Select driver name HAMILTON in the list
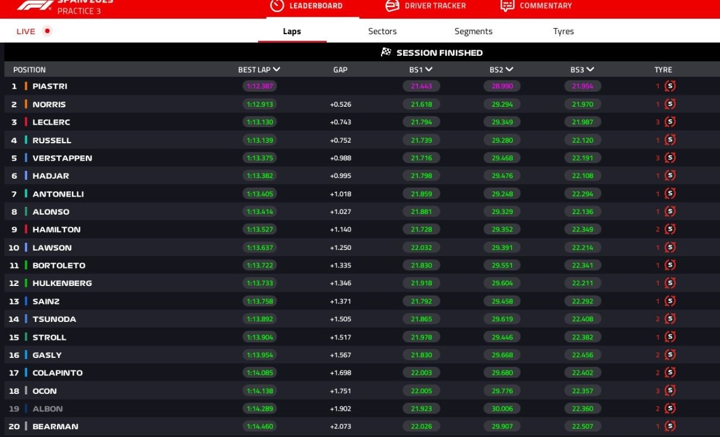Viewport: 720px width, 437px height. [56, 230]
